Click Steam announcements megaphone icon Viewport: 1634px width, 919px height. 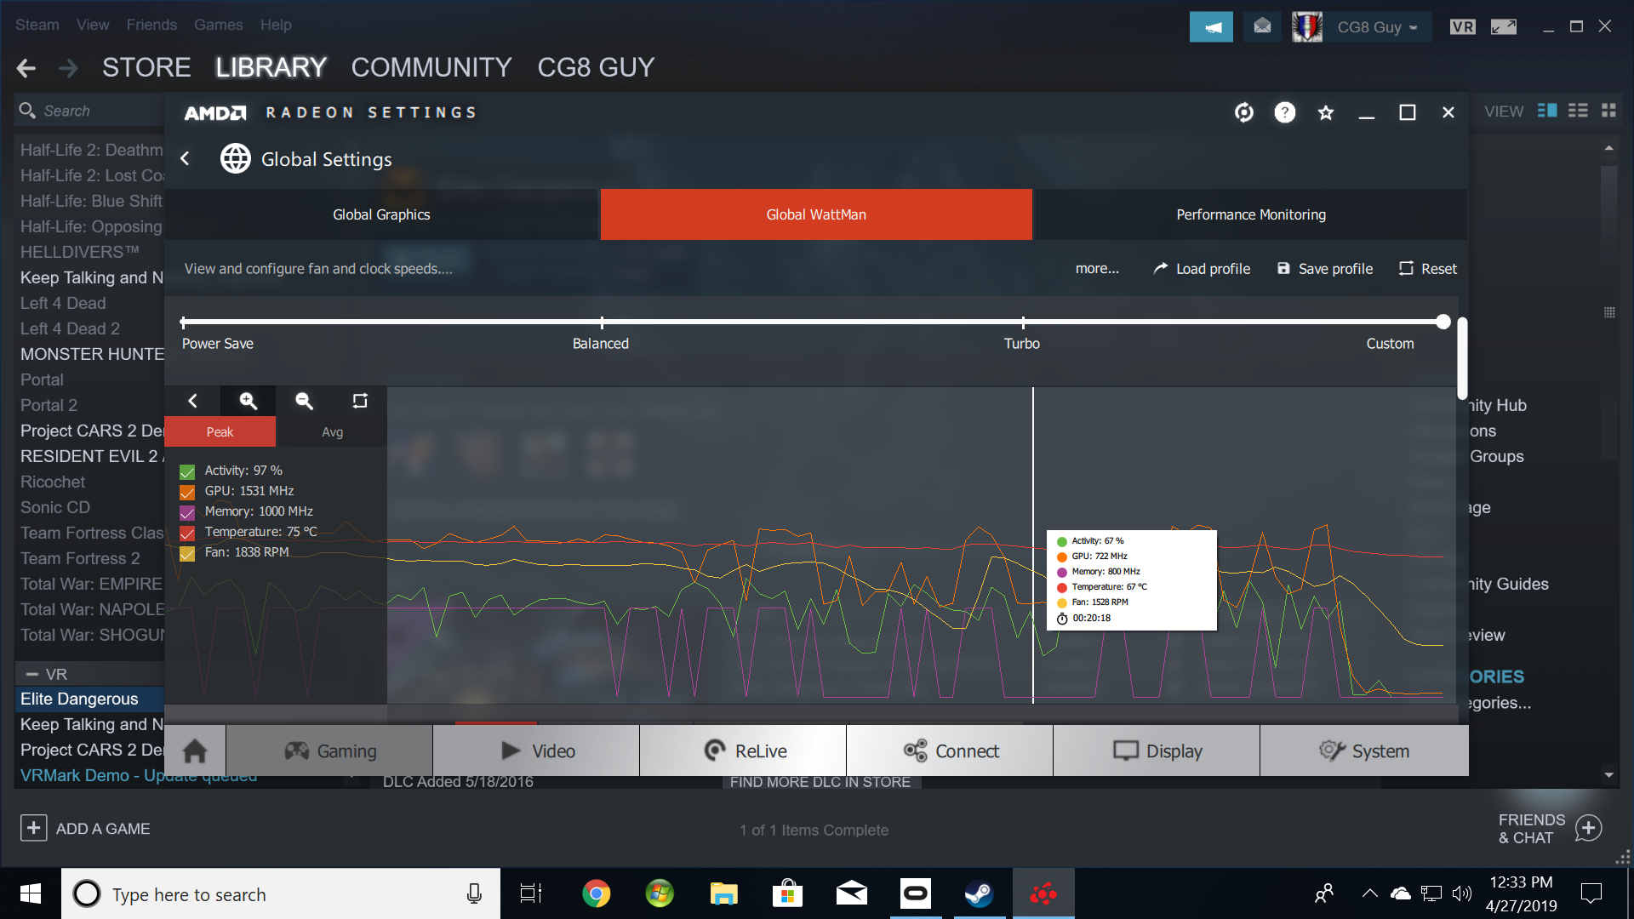(1211, 27)
